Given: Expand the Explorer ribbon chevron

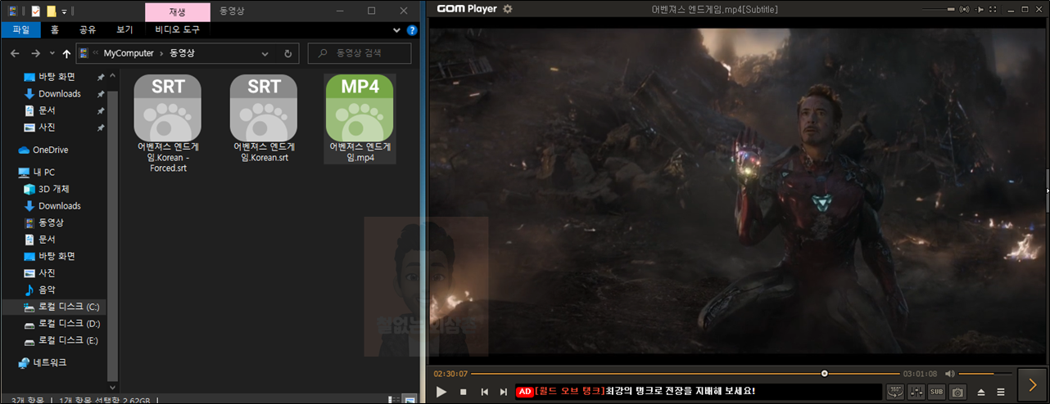Looking at the screenshot, I should [396, 30].
